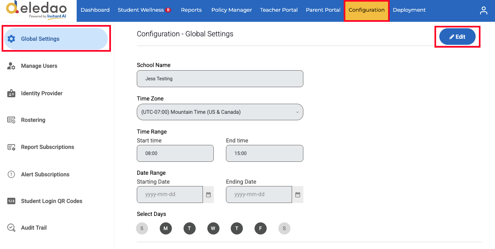Viewport: 495px width, 249px height.
Task: Toggle the Friday day selector
Action: pos(261,228)
